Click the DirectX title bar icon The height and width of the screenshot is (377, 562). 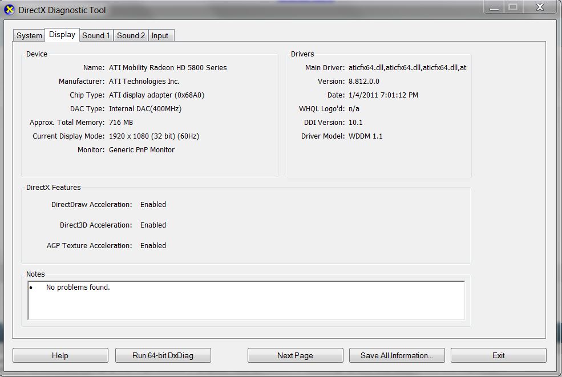point(9,10)
